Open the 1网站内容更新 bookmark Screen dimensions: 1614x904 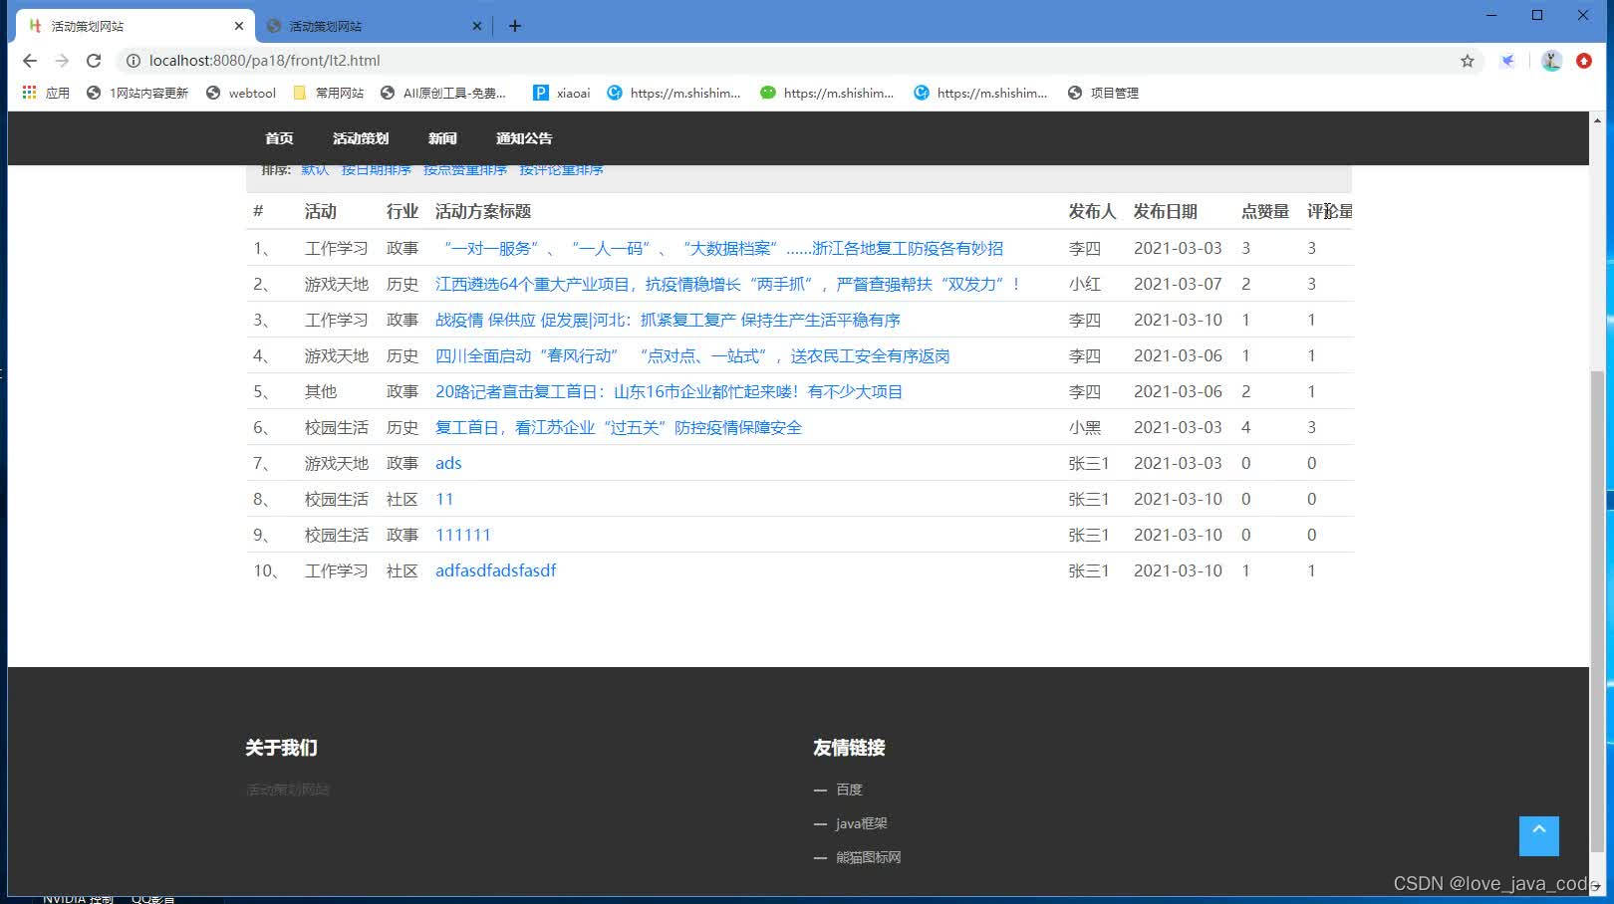tap(137, 93)
